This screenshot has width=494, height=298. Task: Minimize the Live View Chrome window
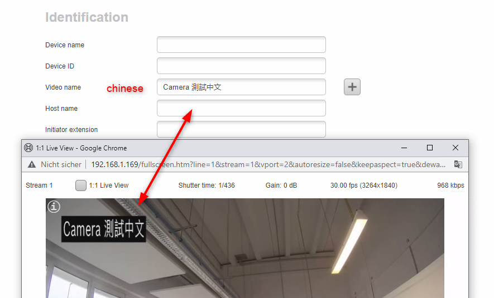[x=404, y=148]
